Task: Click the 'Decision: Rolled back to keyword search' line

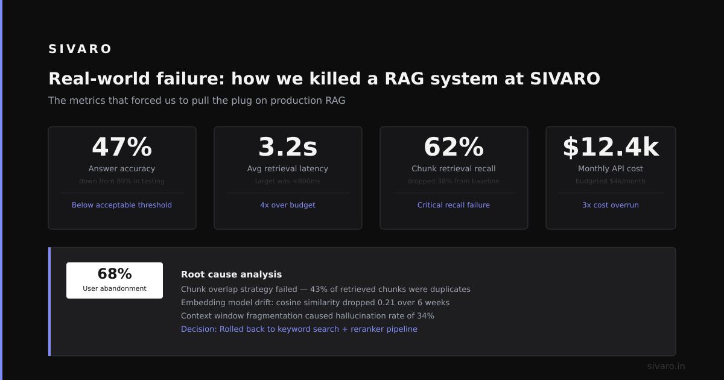Action: [x=299, y=329]
